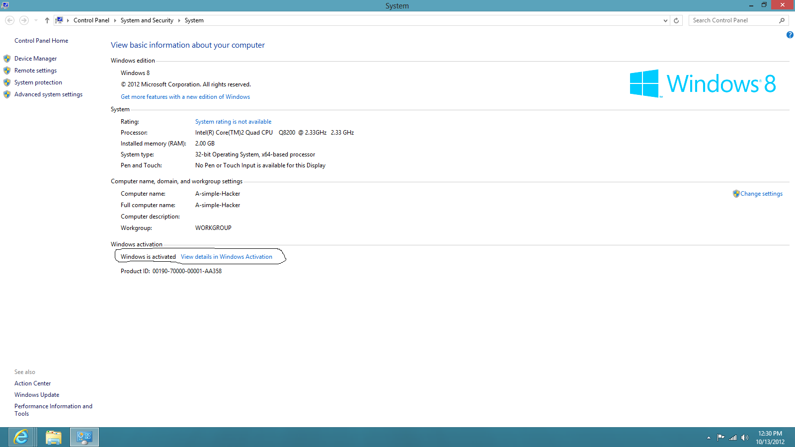This screenshot has width=795, height=447.
Task: Close the System window
Action: click(x=783, y=5)
